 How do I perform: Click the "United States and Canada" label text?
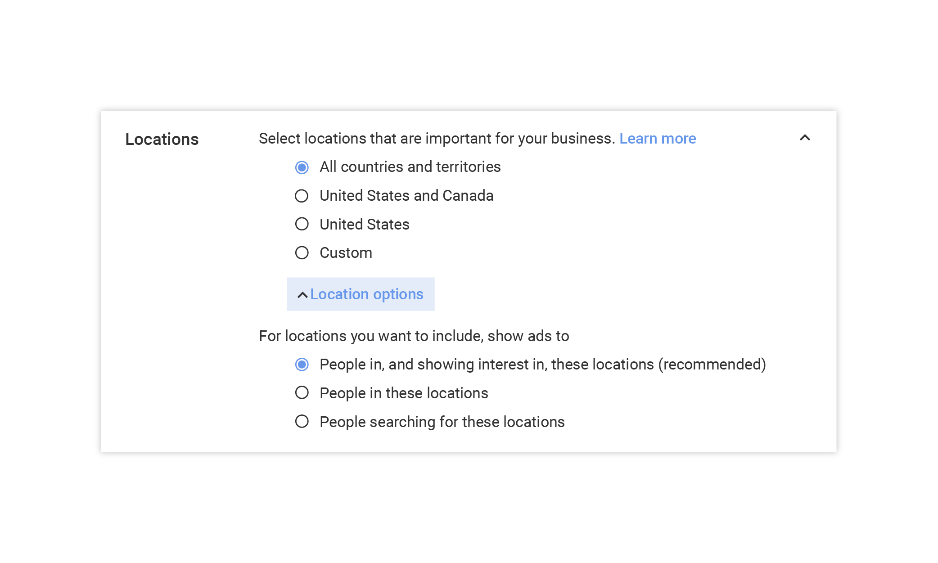pyautogui.click(x=406, y=196)
